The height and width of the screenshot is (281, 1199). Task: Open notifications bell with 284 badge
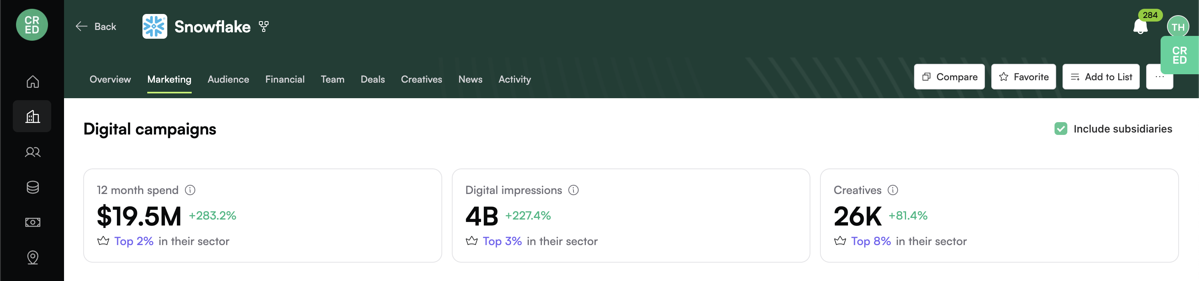pos(1140,26)
